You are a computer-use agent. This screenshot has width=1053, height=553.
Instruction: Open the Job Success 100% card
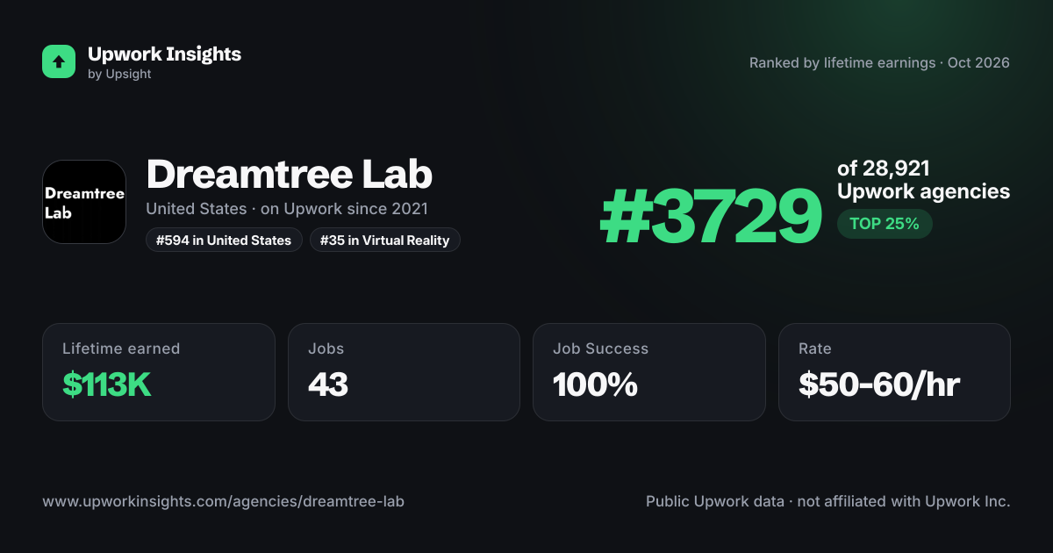coord(649,372)
